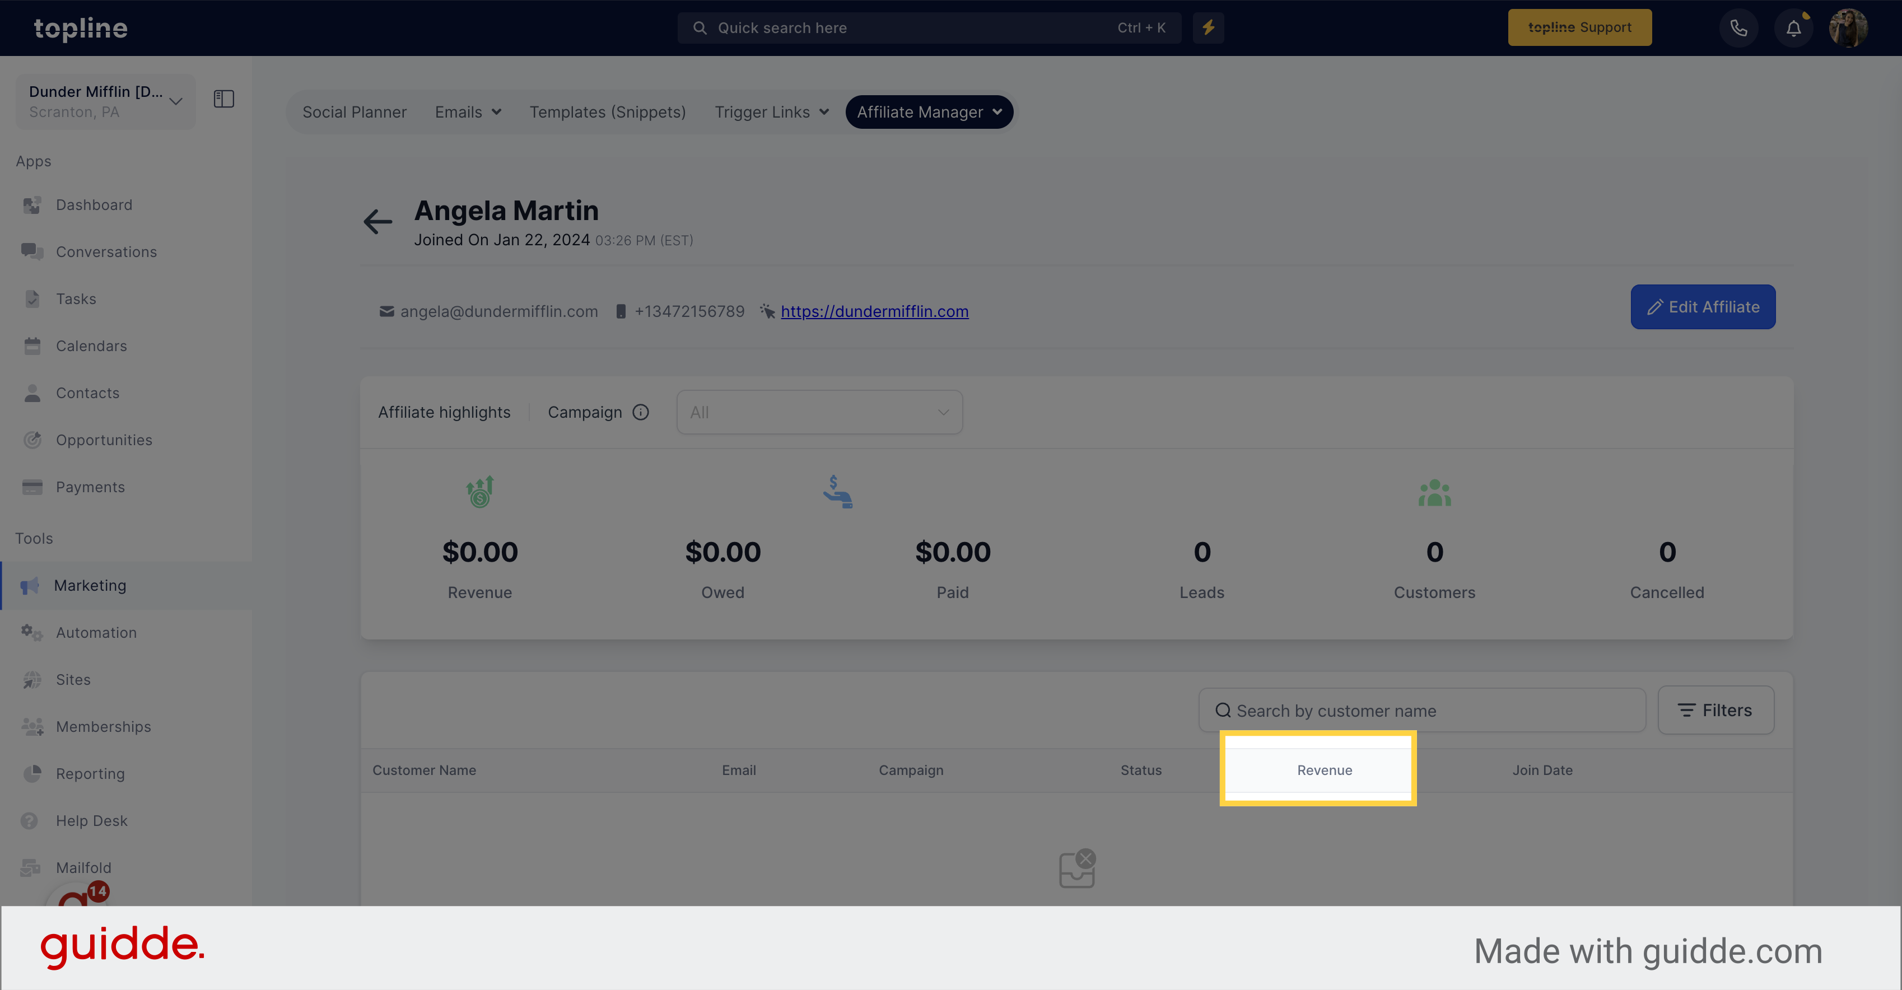Click the Marketing megaphone icon

30,586
